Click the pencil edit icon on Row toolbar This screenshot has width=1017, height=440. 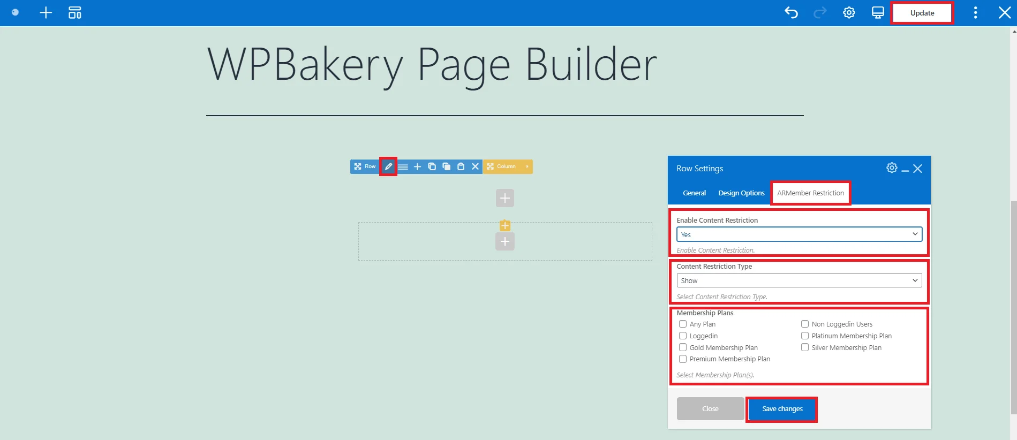[388, 166]
